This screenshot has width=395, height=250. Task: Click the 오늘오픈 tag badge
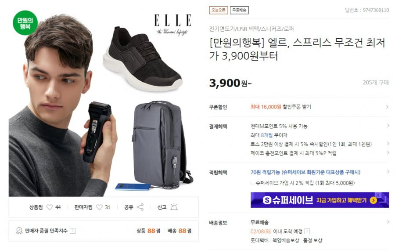(219, 10)
